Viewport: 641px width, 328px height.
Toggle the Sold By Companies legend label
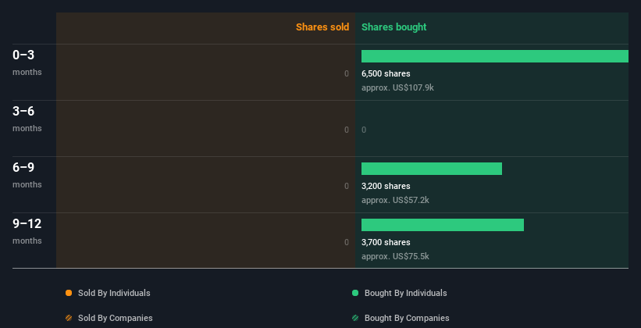116,318
